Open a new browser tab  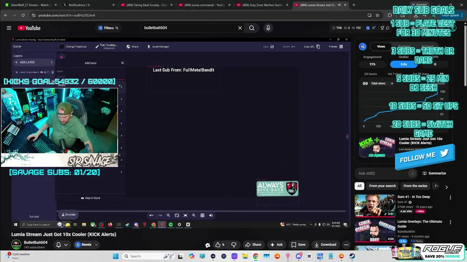[354, 5]
